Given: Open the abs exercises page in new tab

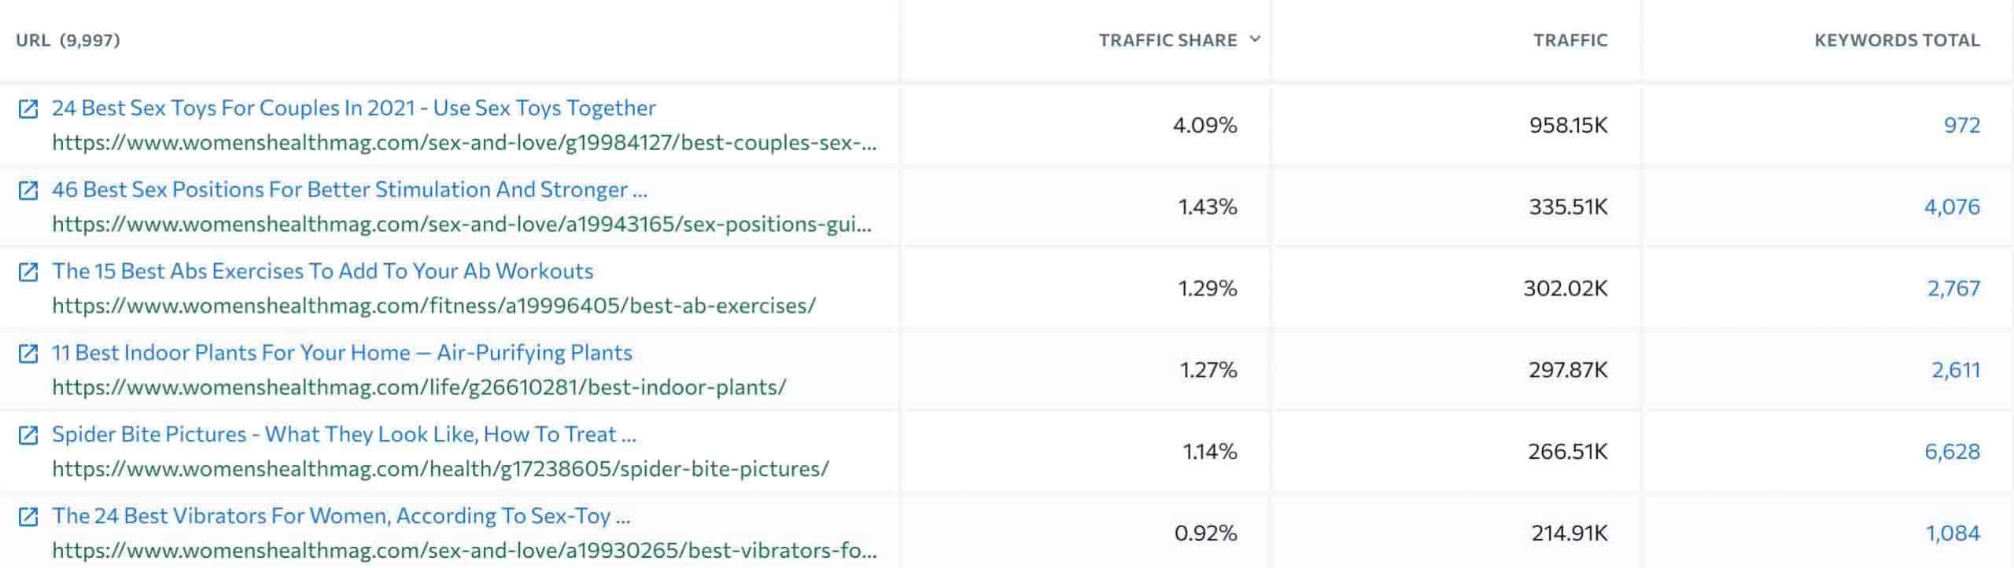Looking at the screenshot, I should coord(29,273).
